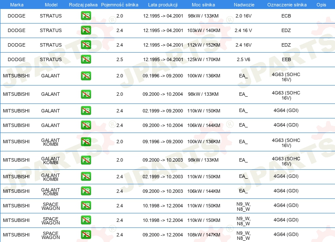The height and width of the screenshot is (242, 335).
Task: Click the 2.4 16 V body cell
Action: (243, 31)
